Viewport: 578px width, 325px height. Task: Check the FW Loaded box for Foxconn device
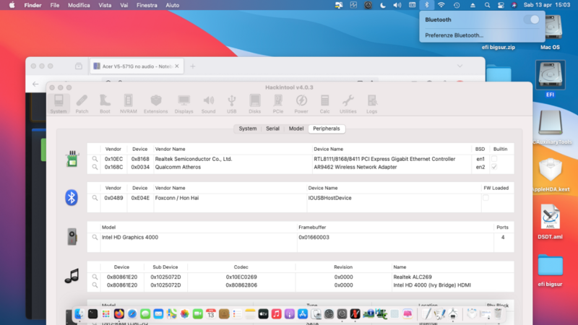point(486,197)
